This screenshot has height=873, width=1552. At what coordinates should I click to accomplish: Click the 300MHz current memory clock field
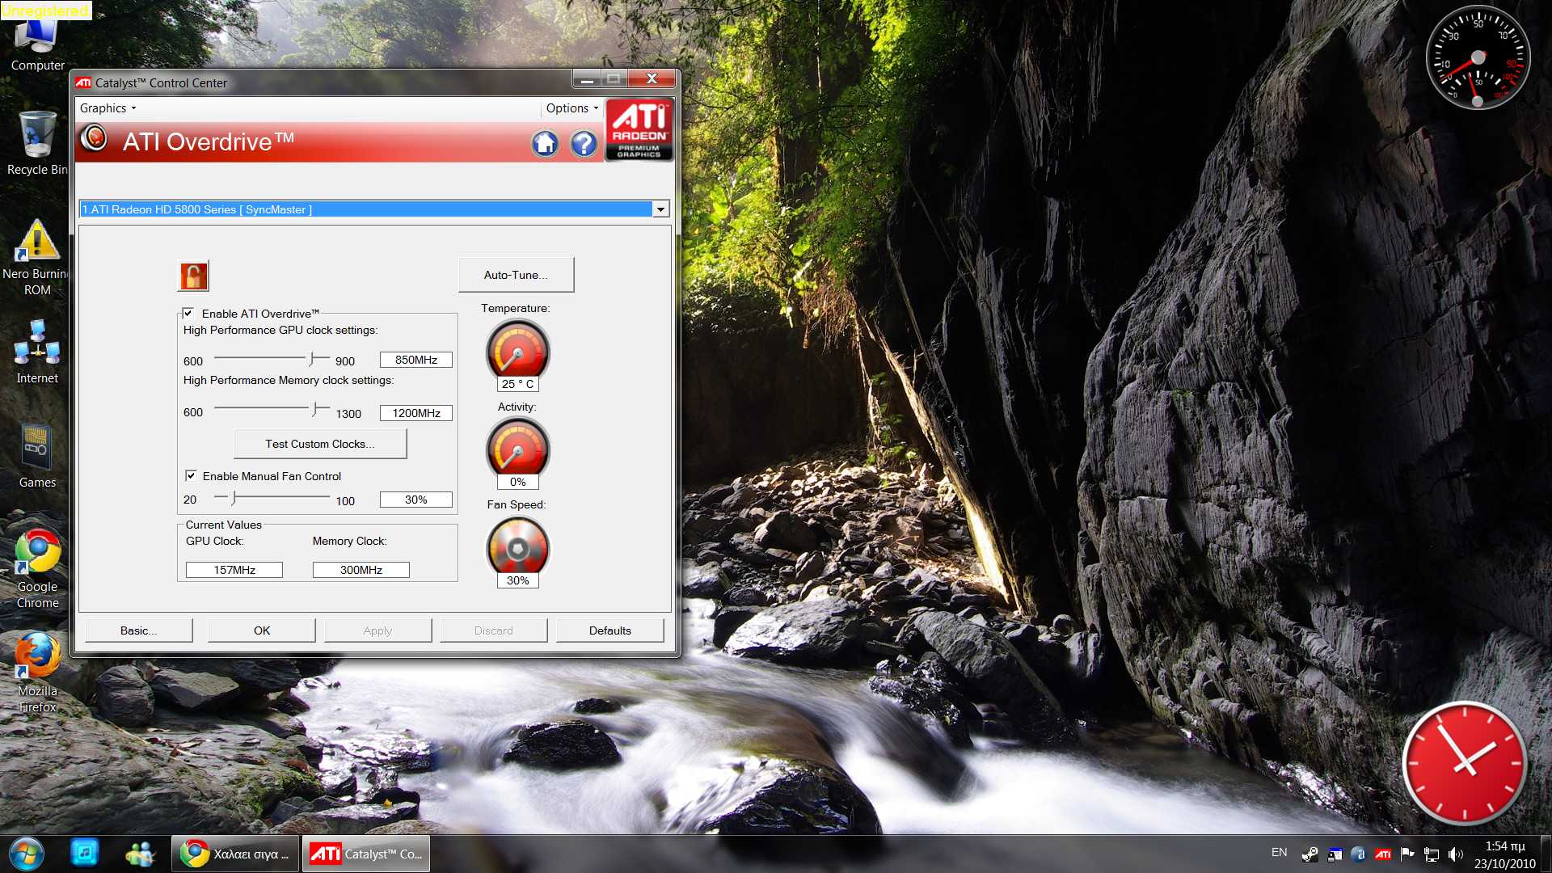(x=361, y=570)
